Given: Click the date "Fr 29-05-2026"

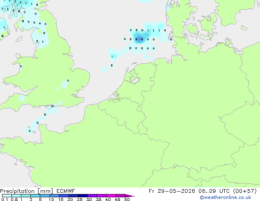Looking at the screenshot, I should [x=172, y=191].
